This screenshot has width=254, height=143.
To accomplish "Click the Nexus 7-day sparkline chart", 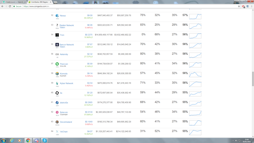I will [195, 16].
